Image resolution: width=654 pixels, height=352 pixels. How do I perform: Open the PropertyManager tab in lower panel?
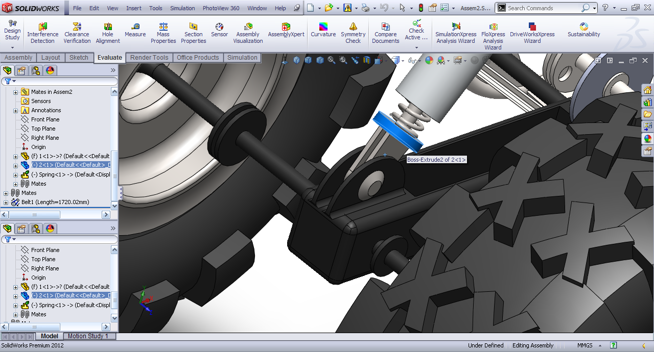coord(21,229)
